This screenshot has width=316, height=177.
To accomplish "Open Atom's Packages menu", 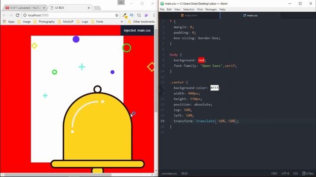I will (211, 9).
